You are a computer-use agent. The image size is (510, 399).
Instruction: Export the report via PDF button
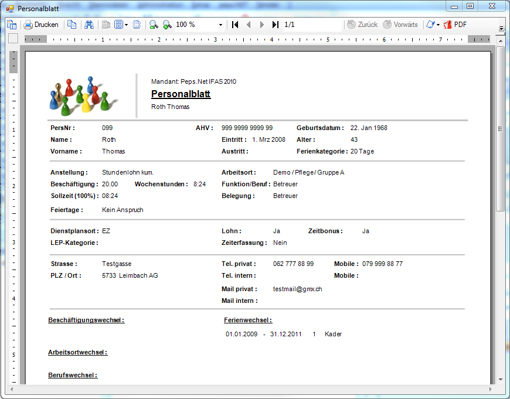(455, 25)
